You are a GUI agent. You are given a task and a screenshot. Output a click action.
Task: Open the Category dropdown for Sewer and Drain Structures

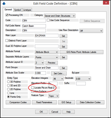pos(60,16)
